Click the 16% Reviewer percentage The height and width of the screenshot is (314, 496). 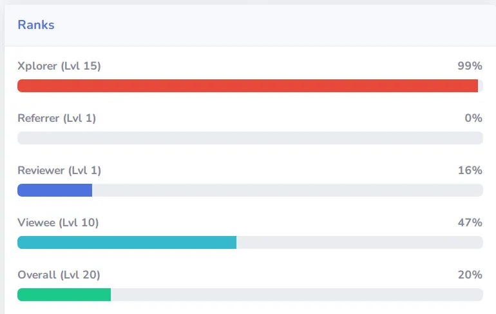point(470,170)
